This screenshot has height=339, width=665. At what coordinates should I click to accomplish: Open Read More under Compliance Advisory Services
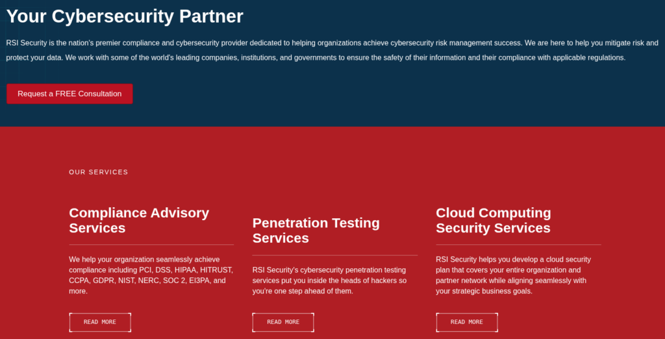[100, 323]
